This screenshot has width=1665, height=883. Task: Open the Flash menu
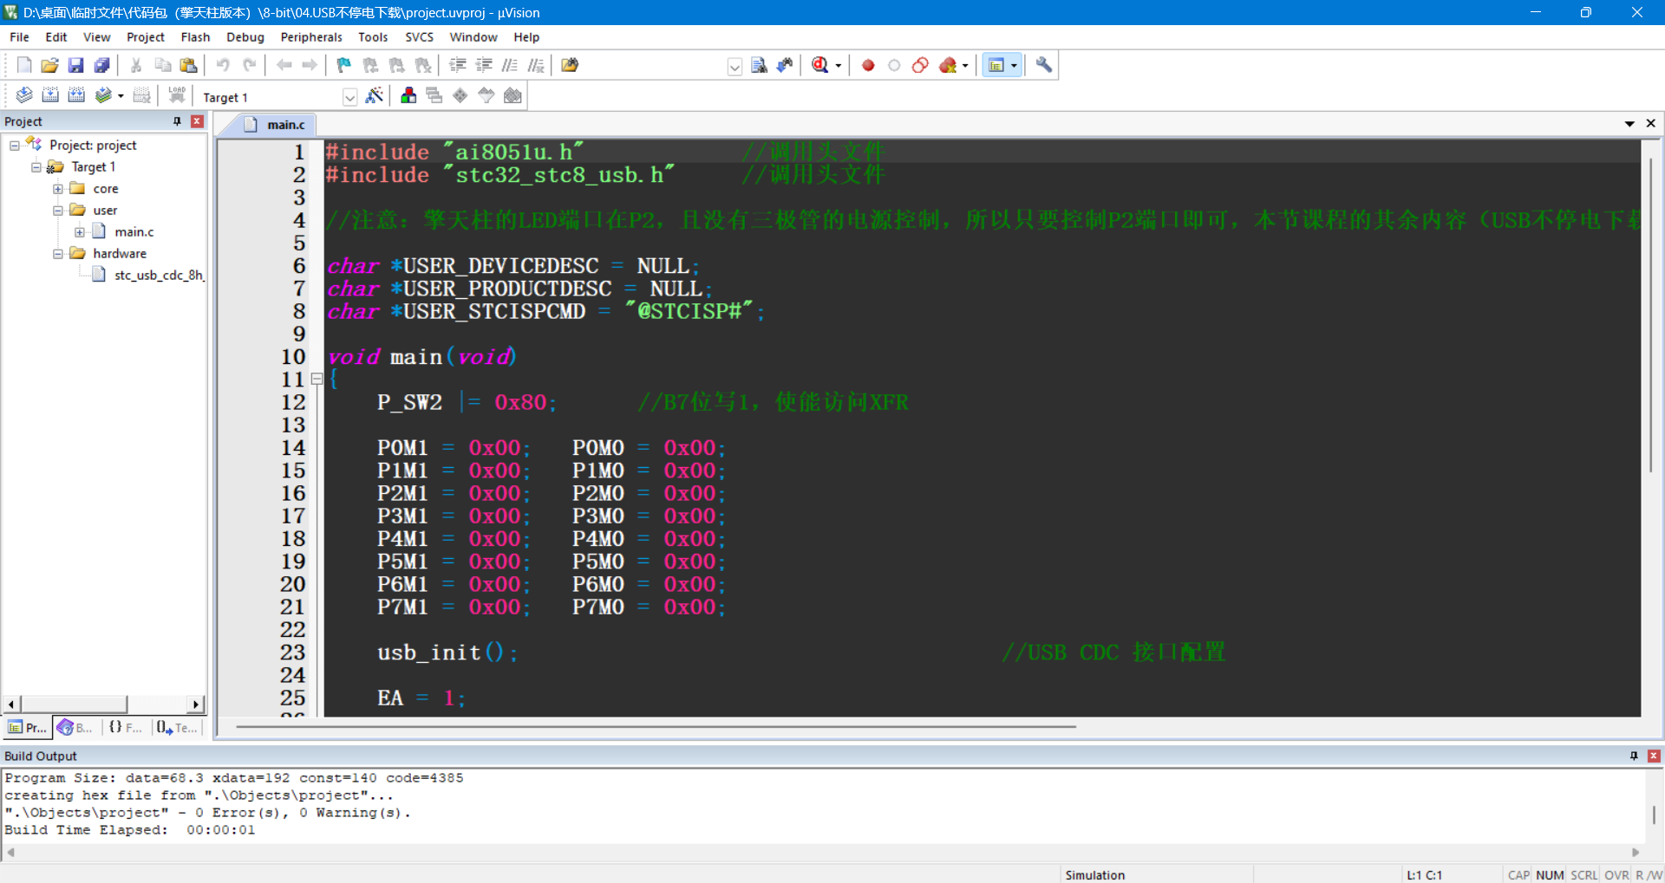pos(195,37)
